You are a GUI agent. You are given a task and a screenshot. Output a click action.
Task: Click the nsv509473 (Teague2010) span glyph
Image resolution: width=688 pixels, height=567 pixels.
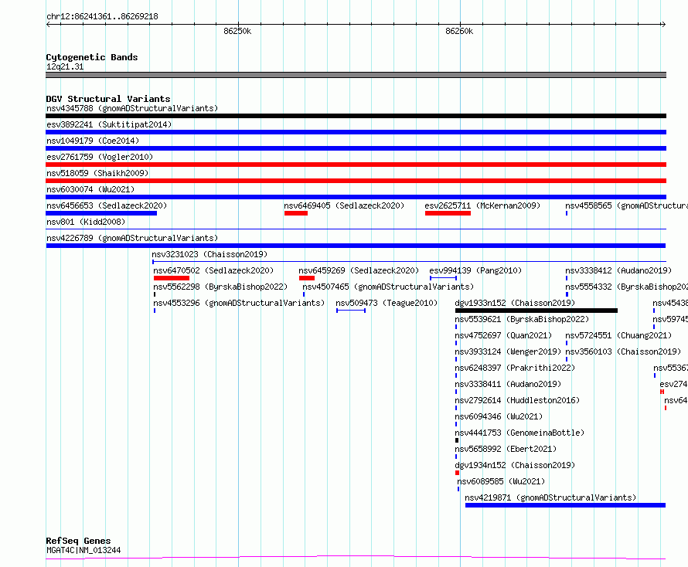click(x=351, y=311)
